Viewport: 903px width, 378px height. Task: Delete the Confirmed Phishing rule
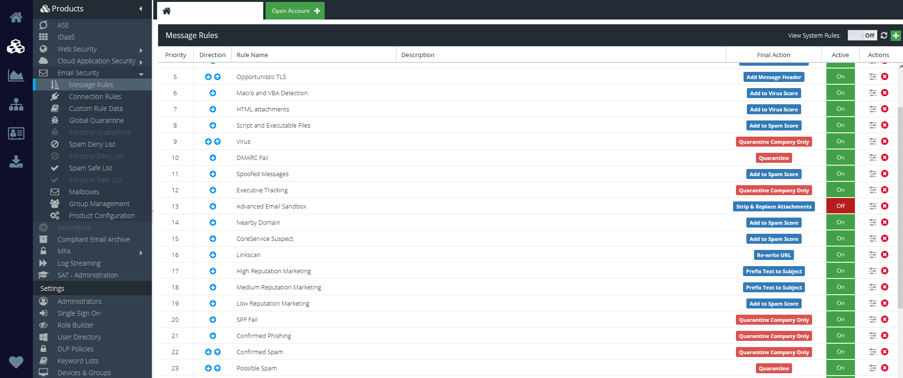[x=884, y=336]
